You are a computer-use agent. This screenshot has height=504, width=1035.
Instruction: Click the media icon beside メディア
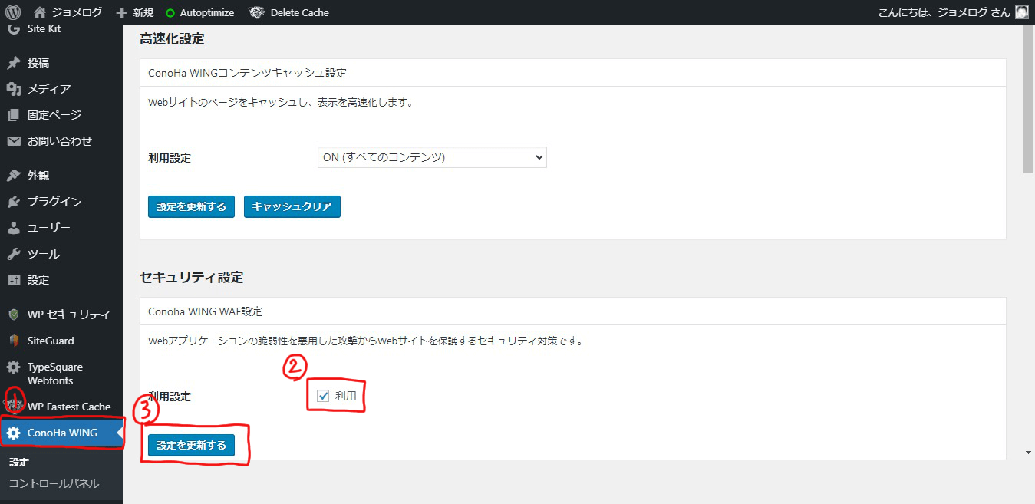click(x=14, y=89)
